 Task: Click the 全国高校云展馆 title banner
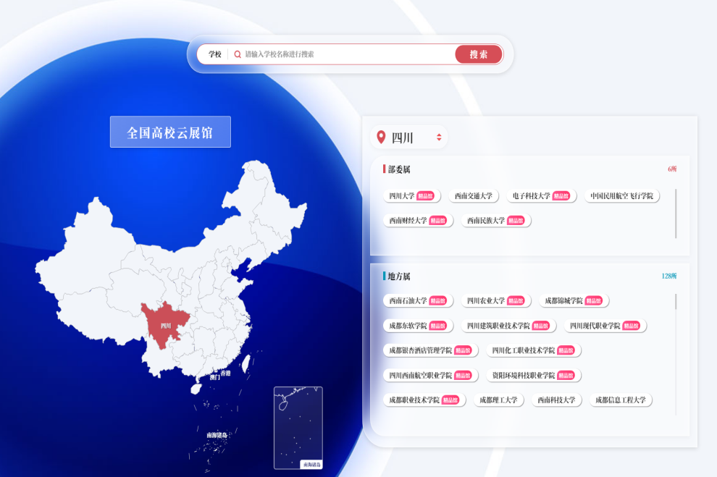(x=170, y=132)
